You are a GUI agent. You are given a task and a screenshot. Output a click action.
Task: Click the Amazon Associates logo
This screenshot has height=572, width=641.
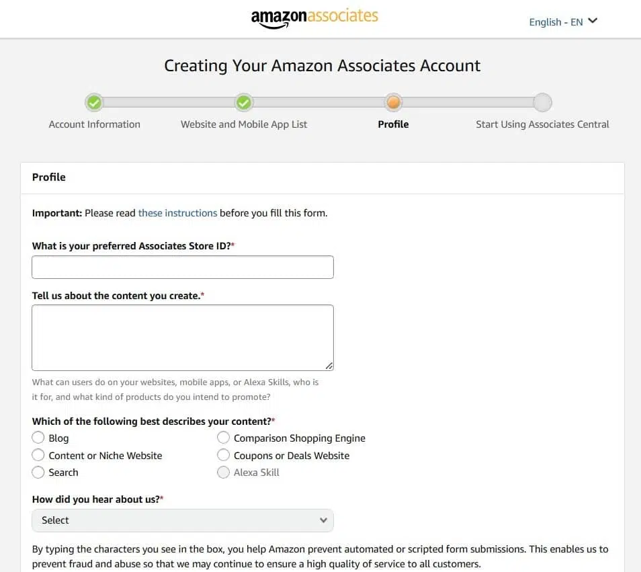pyautogui.click(x=314, y=18)
